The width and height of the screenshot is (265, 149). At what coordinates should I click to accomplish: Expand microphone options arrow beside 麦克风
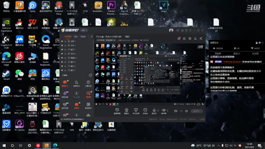pyautogui.click(x=158, y=111)
